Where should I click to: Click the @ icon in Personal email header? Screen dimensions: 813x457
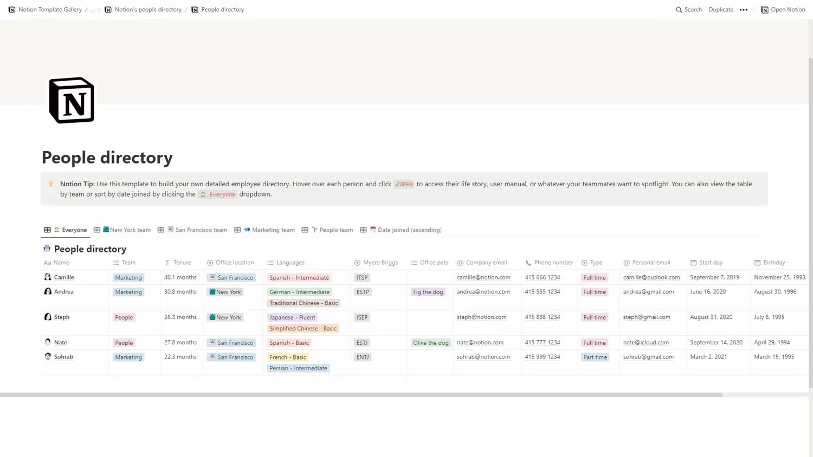click(x=627, y=263)
